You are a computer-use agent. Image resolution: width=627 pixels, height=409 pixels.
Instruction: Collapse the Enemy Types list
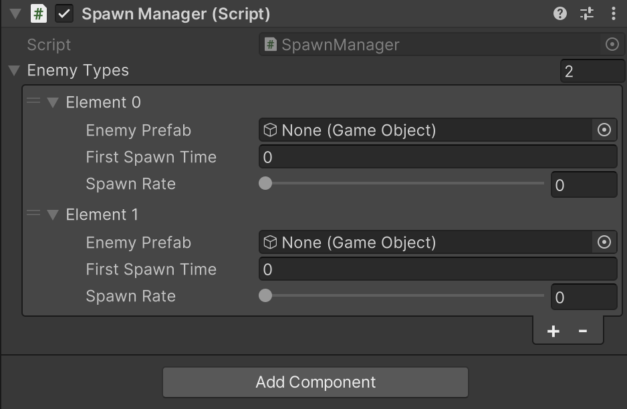[14, 71]
